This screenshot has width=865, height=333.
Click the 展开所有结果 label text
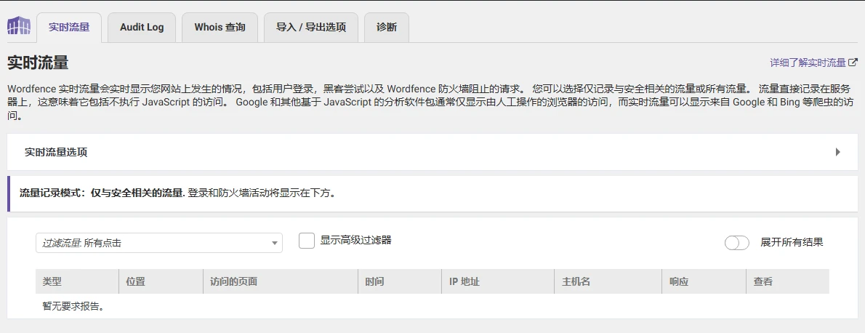click(x=792, y=242)
